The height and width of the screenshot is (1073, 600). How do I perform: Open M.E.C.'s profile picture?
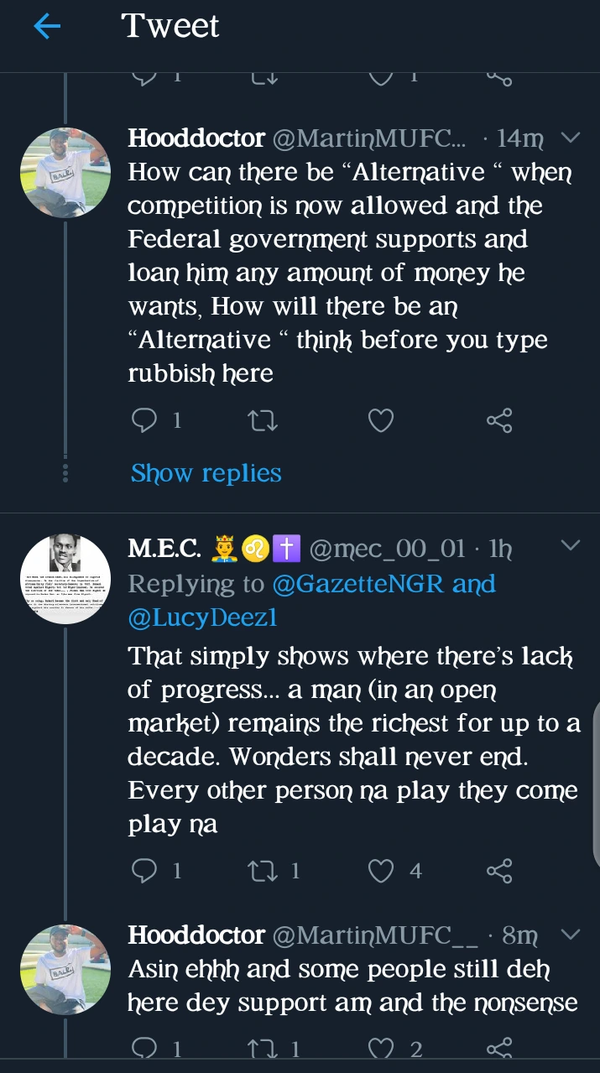[65, 579]
